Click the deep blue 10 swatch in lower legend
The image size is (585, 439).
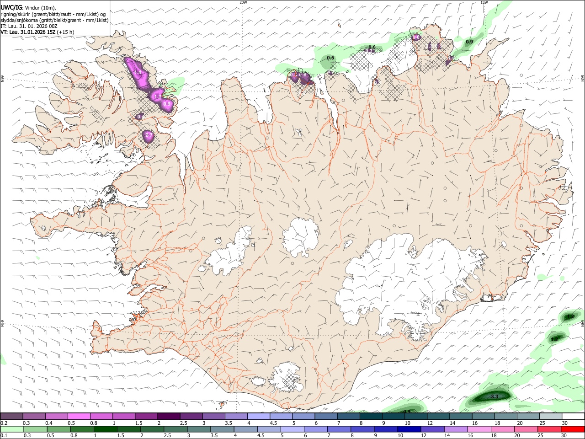point(409,429)
